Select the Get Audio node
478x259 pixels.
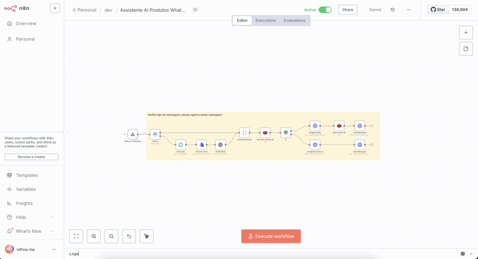pyautogui.click(x=181, y=144)
